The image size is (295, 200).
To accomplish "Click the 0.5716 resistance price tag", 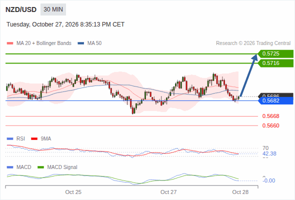I will 275,63.
